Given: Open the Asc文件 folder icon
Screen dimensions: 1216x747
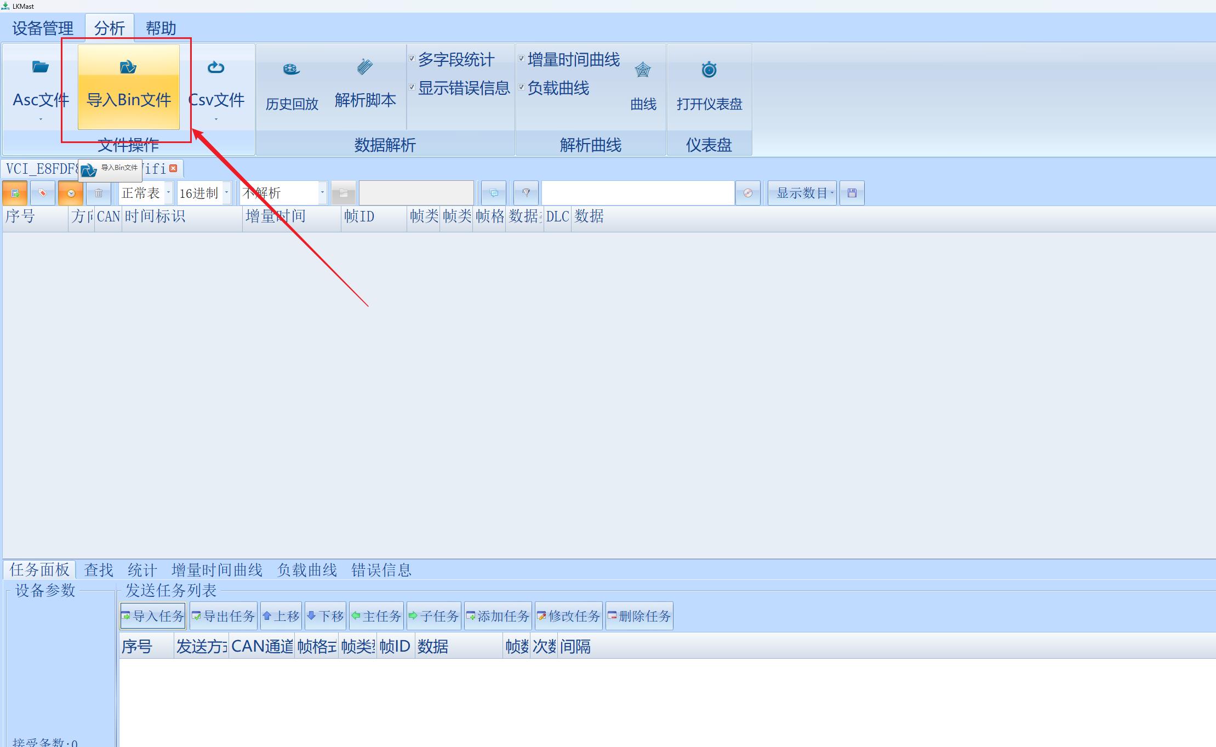Looking at the screenshot, I should [41, 67].
